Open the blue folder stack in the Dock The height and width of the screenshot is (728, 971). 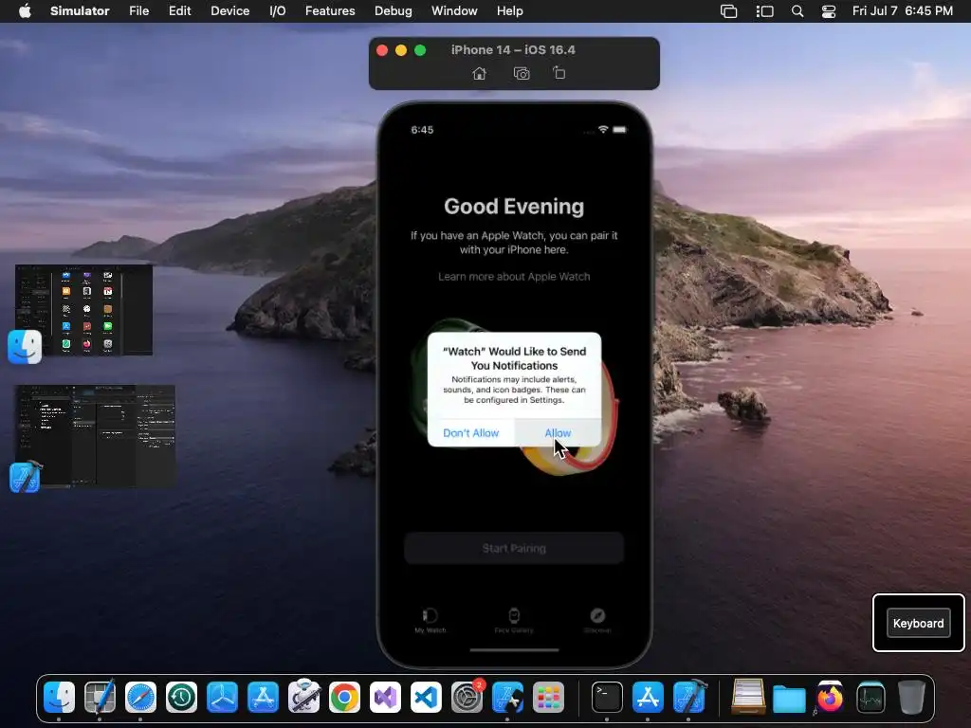pos(789,701)
